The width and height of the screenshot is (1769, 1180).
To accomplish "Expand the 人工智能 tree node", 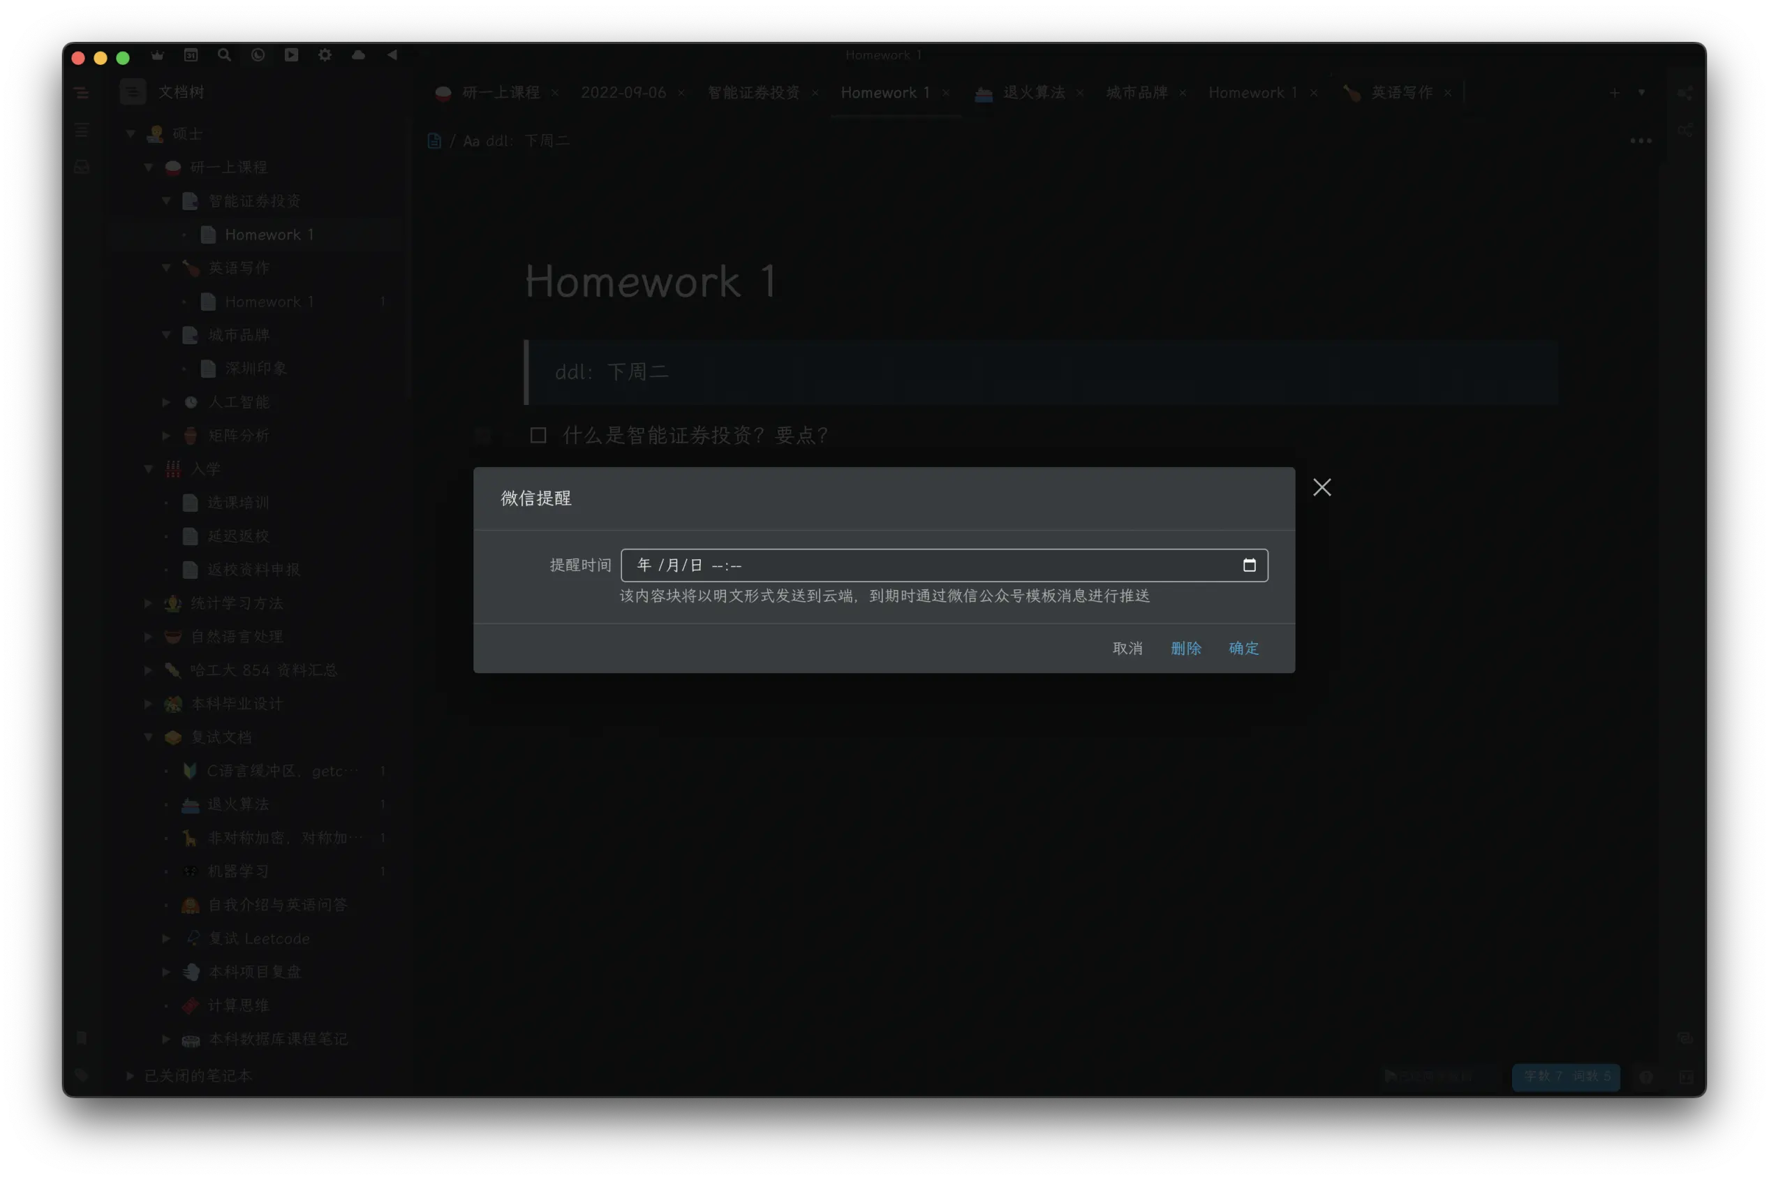I will [x=166, y=402].
